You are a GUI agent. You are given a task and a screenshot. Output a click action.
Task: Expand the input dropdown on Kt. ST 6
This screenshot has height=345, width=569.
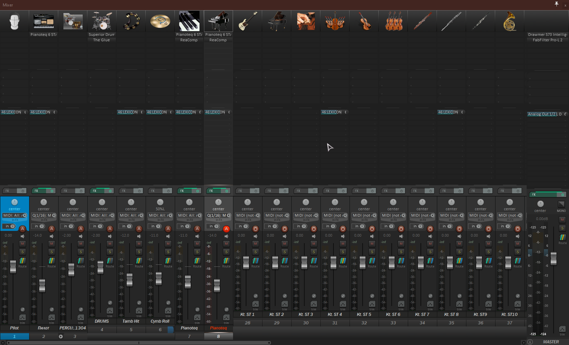(393, 215)
